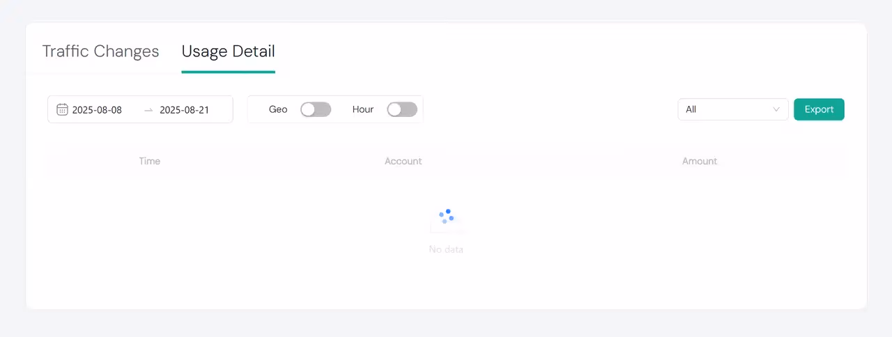Screen dimensions: 892x337
Task: Edit the end date 2025-08-21
Action: click(x=184, y=110)
